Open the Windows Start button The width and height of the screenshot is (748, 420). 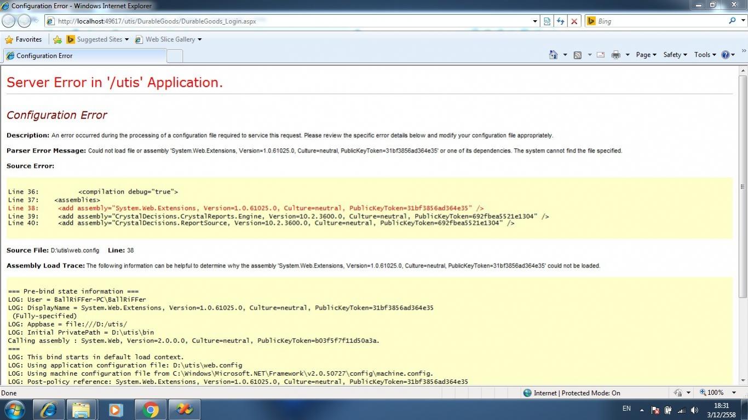tap(14, 409)
